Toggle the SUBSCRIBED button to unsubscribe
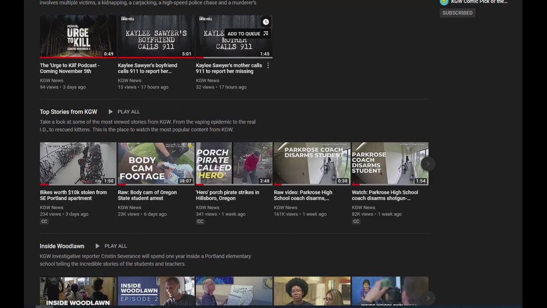 click(x=457, y=12)
